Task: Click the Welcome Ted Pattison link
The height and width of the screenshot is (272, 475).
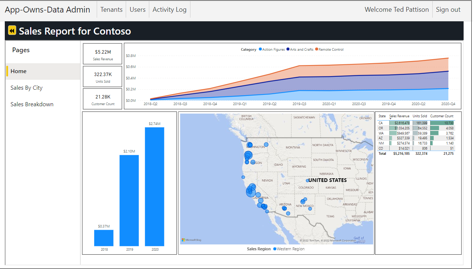Action: [397, 10]
